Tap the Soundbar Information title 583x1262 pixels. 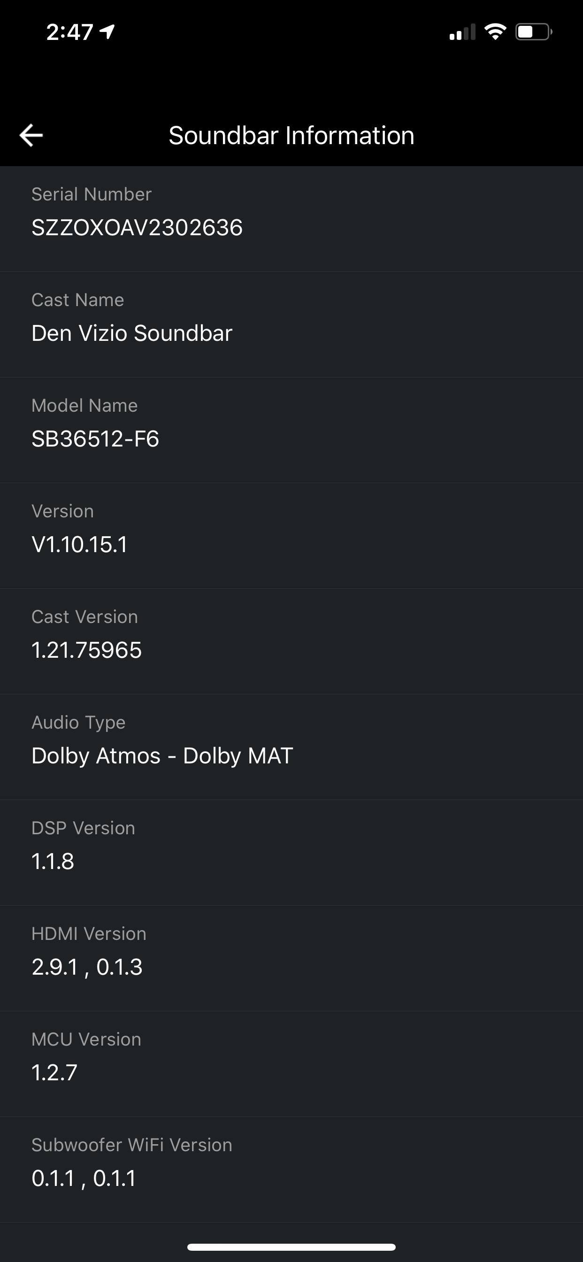click(291, 135)
